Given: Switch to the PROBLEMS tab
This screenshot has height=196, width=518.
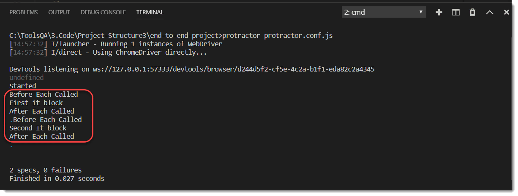Looking at the screenshot, I should click(x=24, y=12).
